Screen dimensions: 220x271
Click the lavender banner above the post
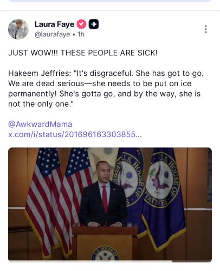tap(110, 1)
